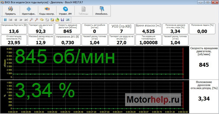Image resolution: width=219 pixels, height=114 pixels.
Task: Click the 0:00:32.02 time label on the axis
Action: (183, 112)
